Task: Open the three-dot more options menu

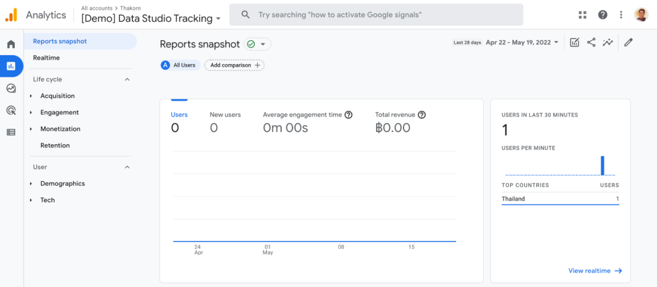Action: pos(621,15)
